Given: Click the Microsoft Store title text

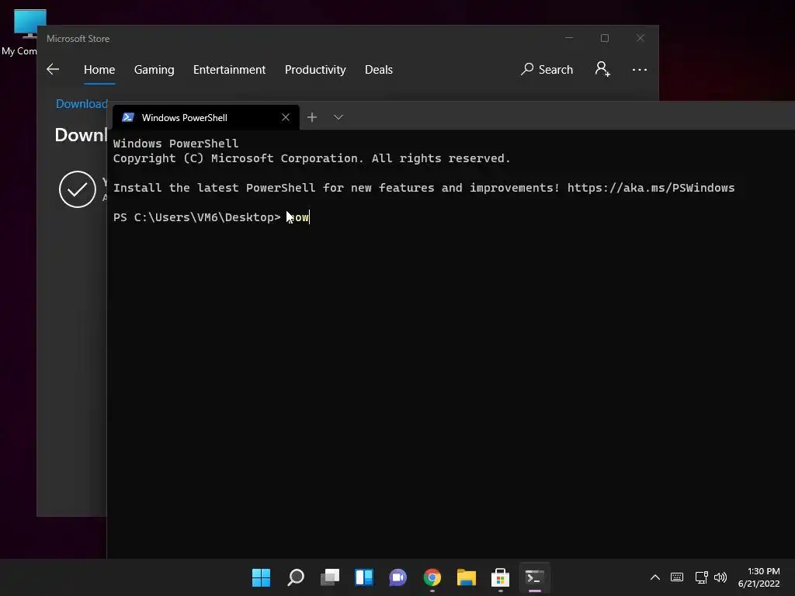Looking at the screenshot, I should point(78,39).
